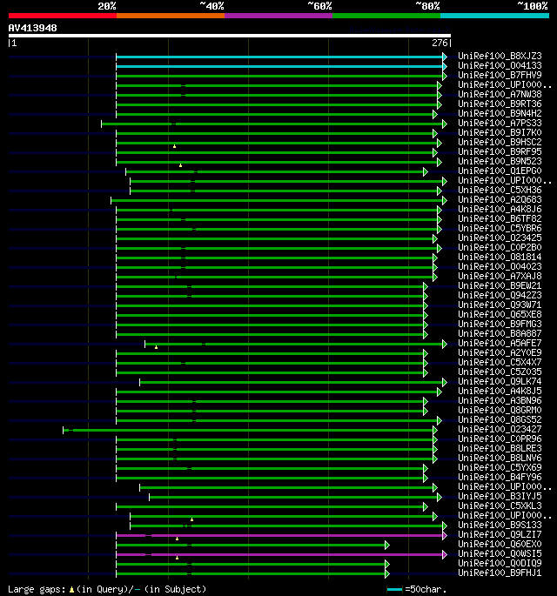
Task: Select the UniRef100_C5YBR6 label
Action: [x=500, y=228]
